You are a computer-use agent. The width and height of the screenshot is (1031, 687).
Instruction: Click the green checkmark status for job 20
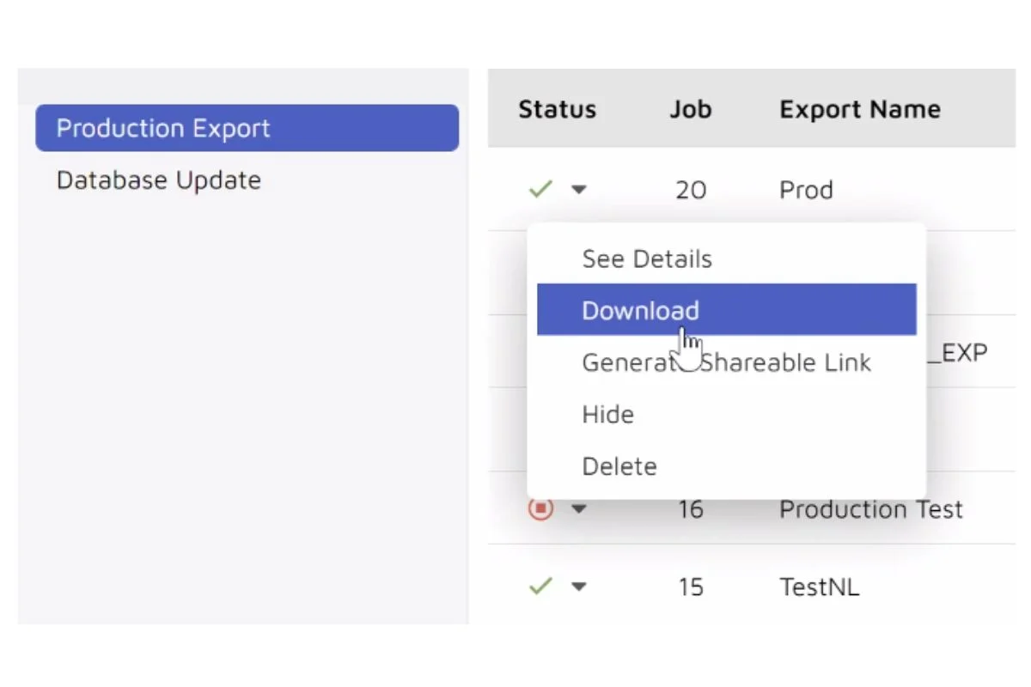click(540, 189)
